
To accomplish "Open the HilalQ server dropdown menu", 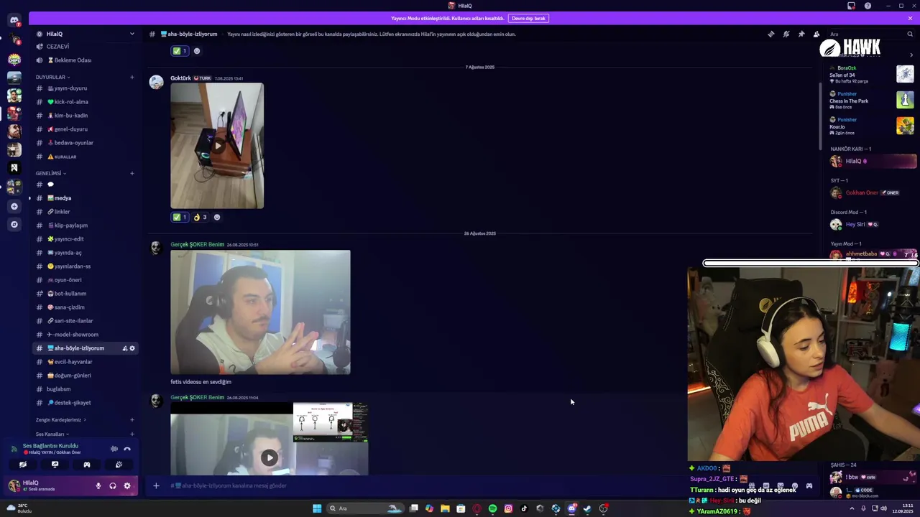I will tap(132, 34).
